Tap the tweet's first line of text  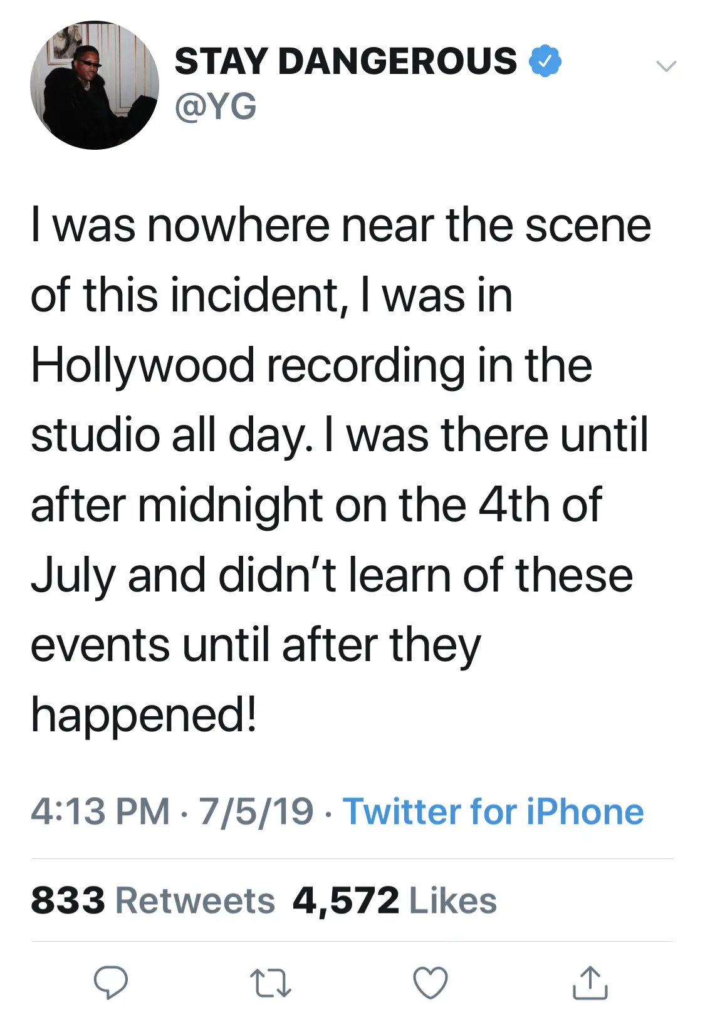pyautogui.click(x=341, y=226)
